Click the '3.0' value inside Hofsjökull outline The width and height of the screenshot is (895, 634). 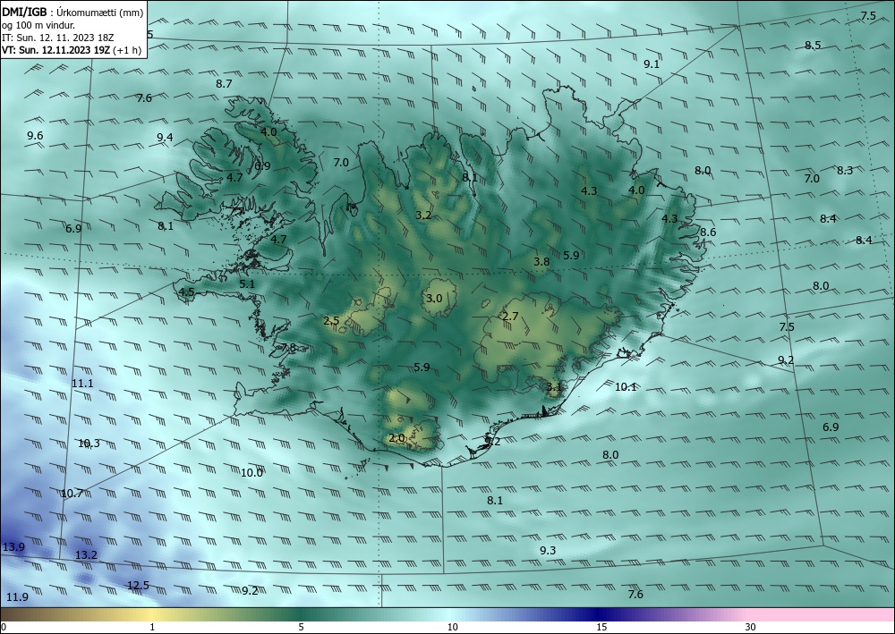click(434, 299)
